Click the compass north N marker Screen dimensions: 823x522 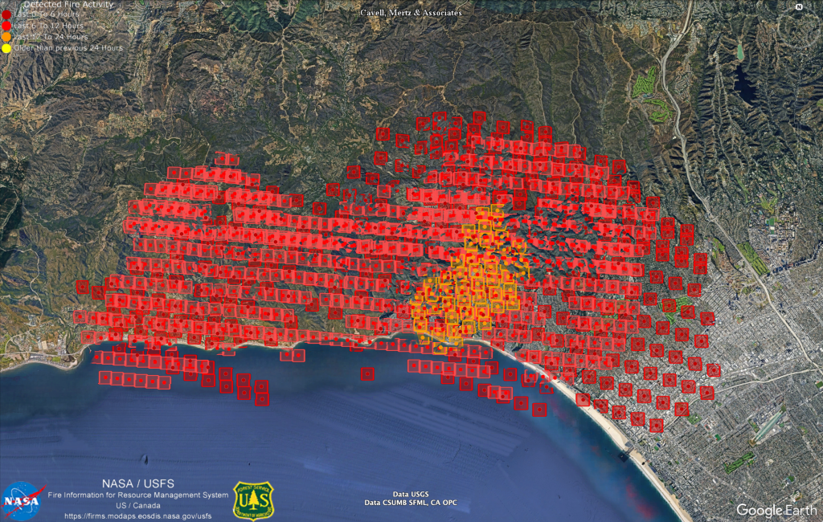[x=799, y=6]
